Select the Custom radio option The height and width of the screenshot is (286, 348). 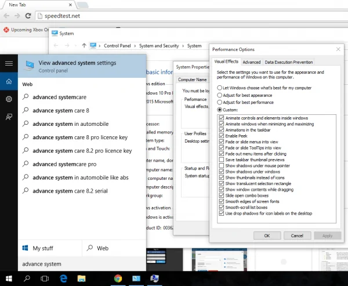point(219,110)
